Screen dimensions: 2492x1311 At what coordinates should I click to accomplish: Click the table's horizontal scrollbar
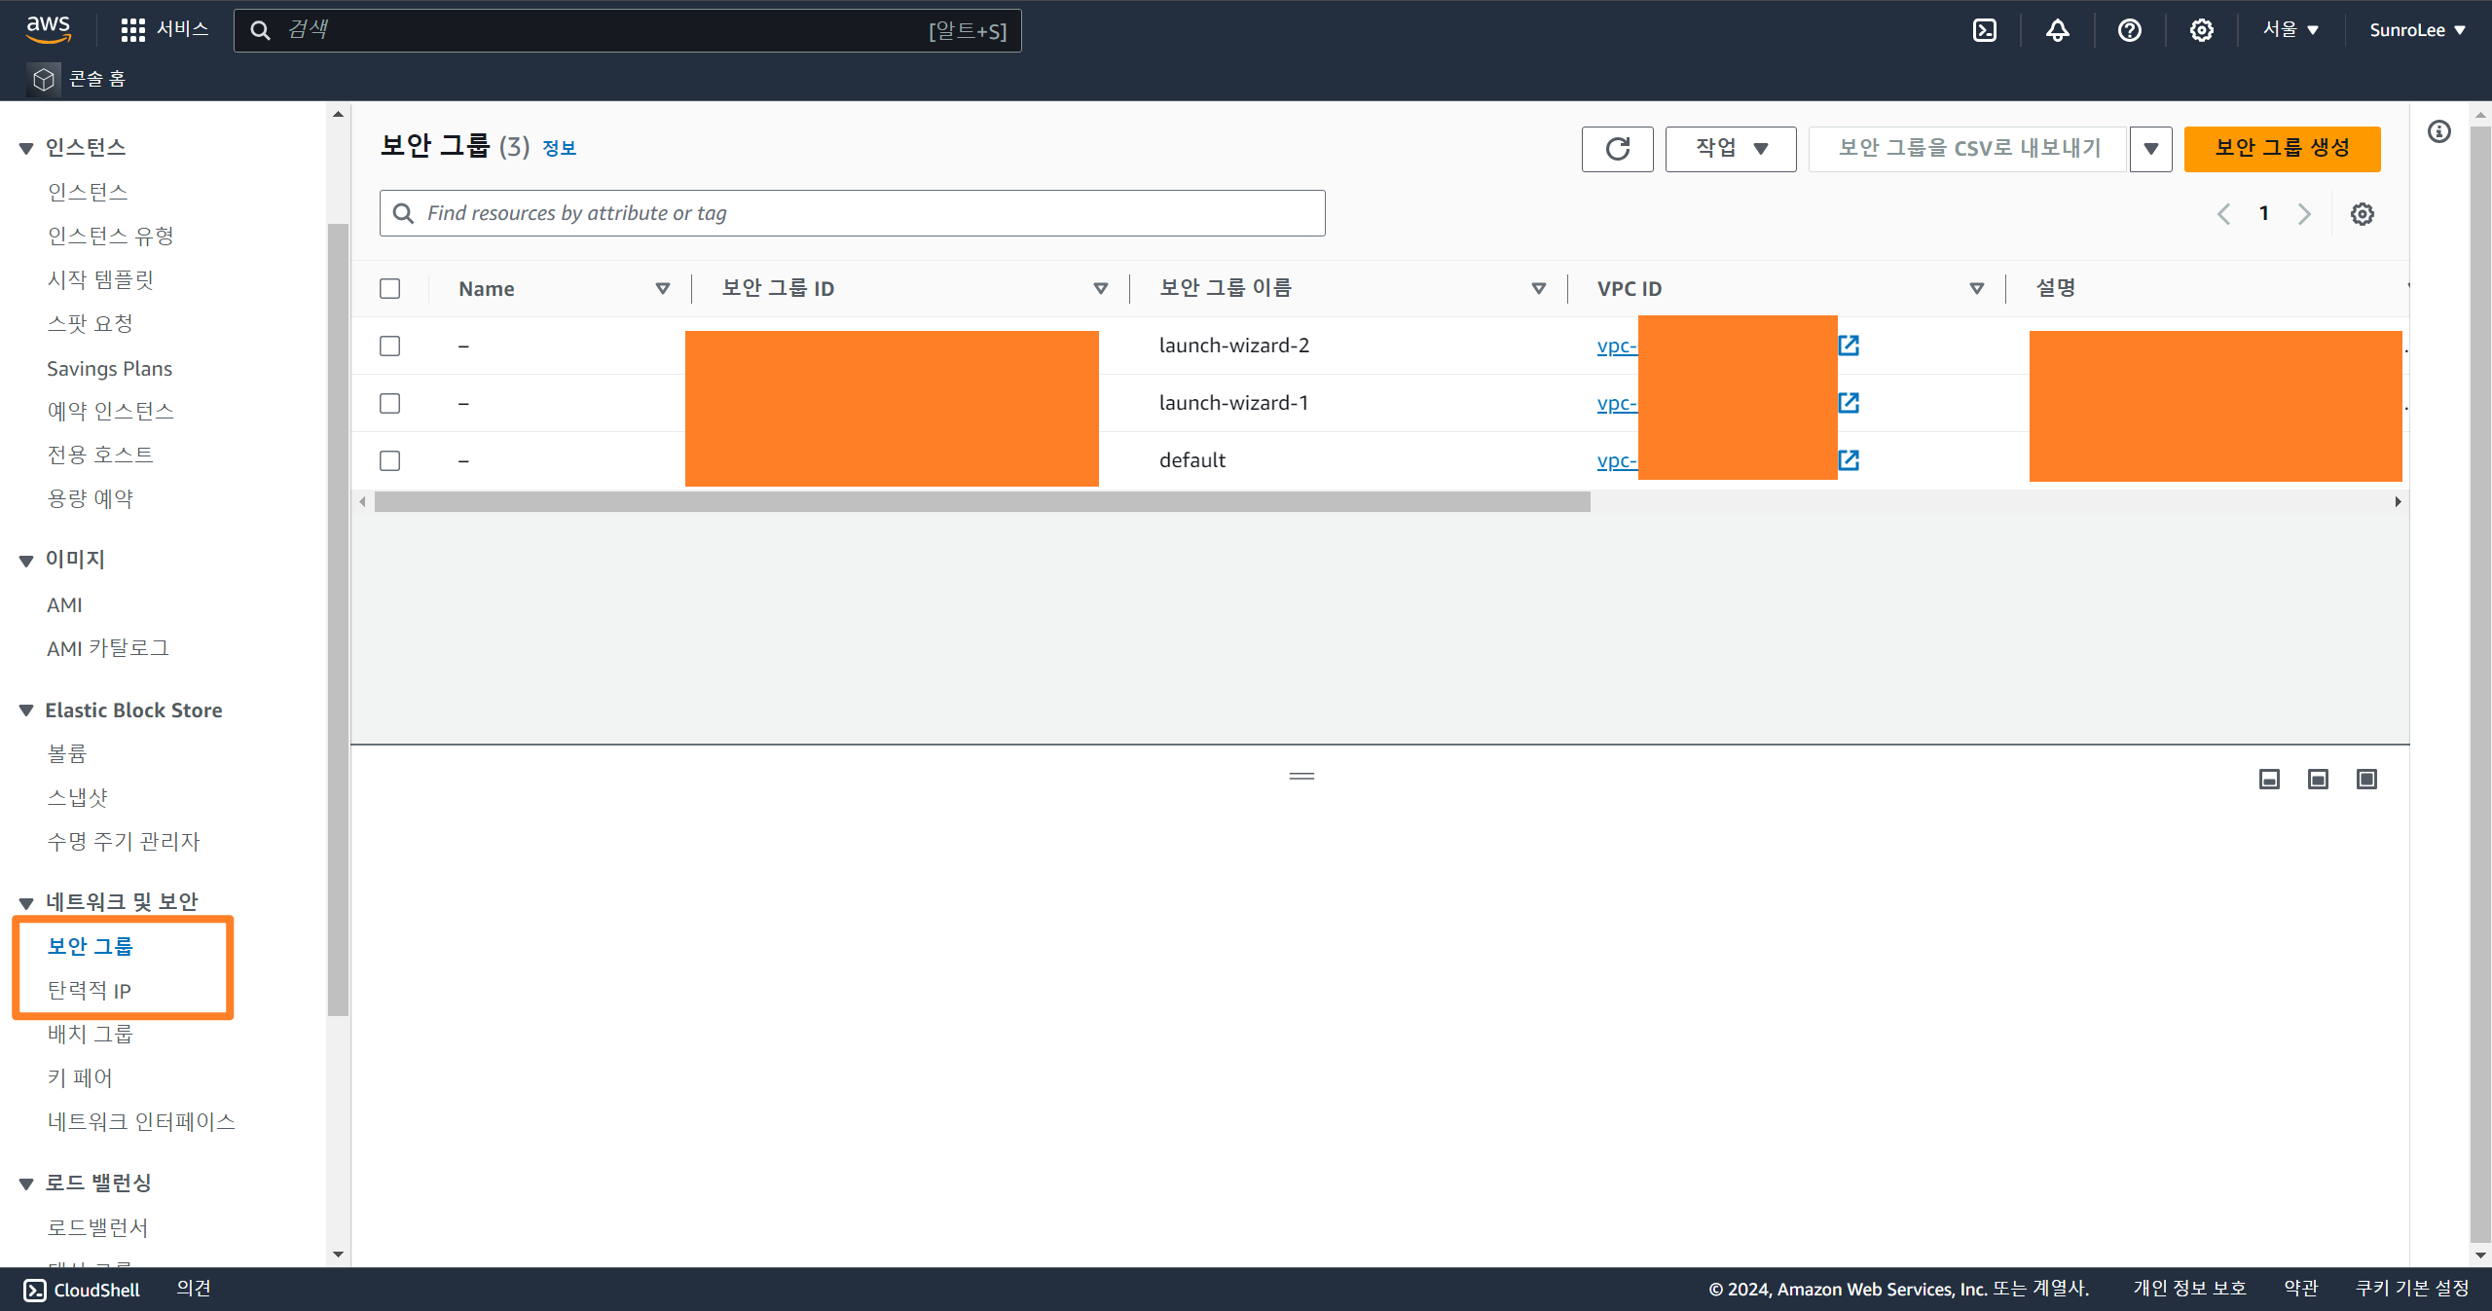click(981, 502)
